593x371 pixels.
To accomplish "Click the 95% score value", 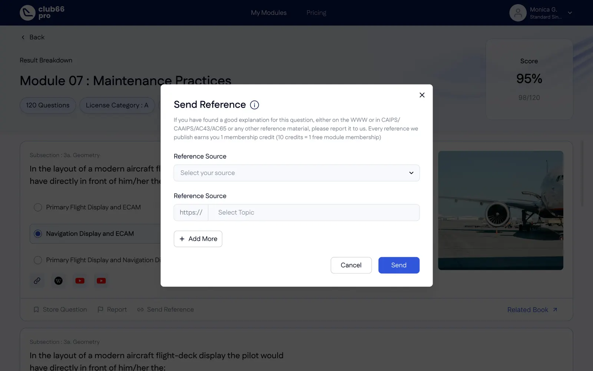I will point(529,79).
